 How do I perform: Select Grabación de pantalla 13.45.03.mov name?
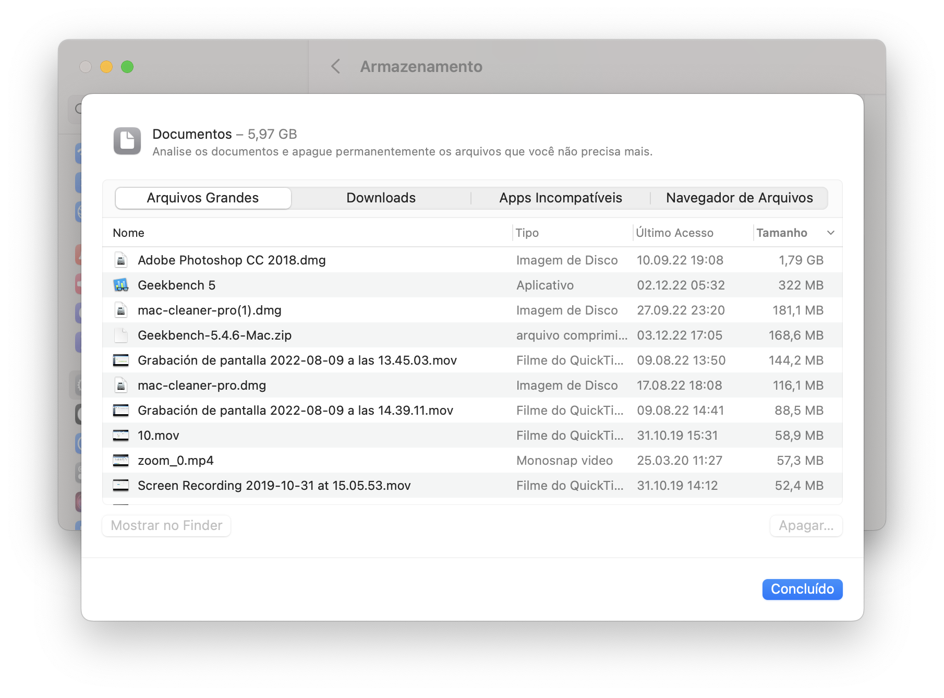[x=297, y=360]
